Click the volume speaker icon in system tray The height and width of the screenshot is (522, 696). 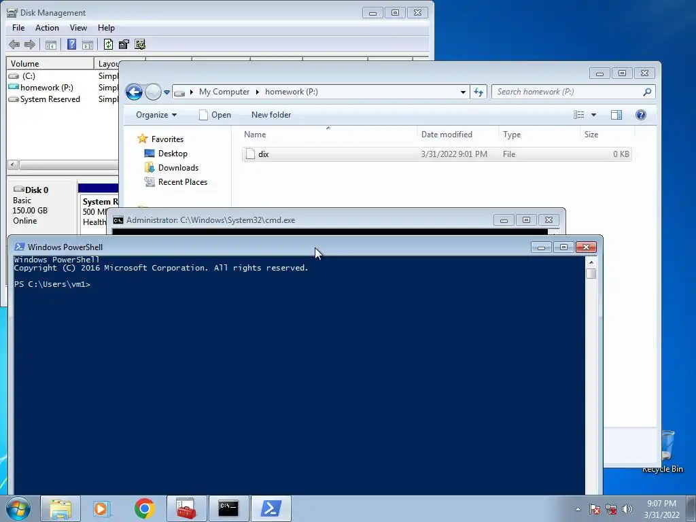tap(627, 509)
